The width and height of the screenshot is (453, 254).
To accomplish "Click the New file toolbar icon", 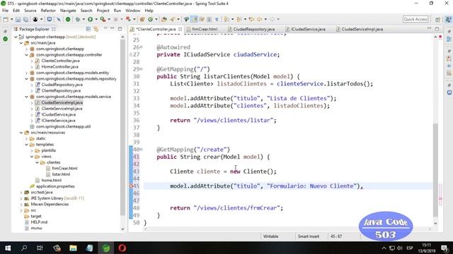I will click(x=6, y=19).
